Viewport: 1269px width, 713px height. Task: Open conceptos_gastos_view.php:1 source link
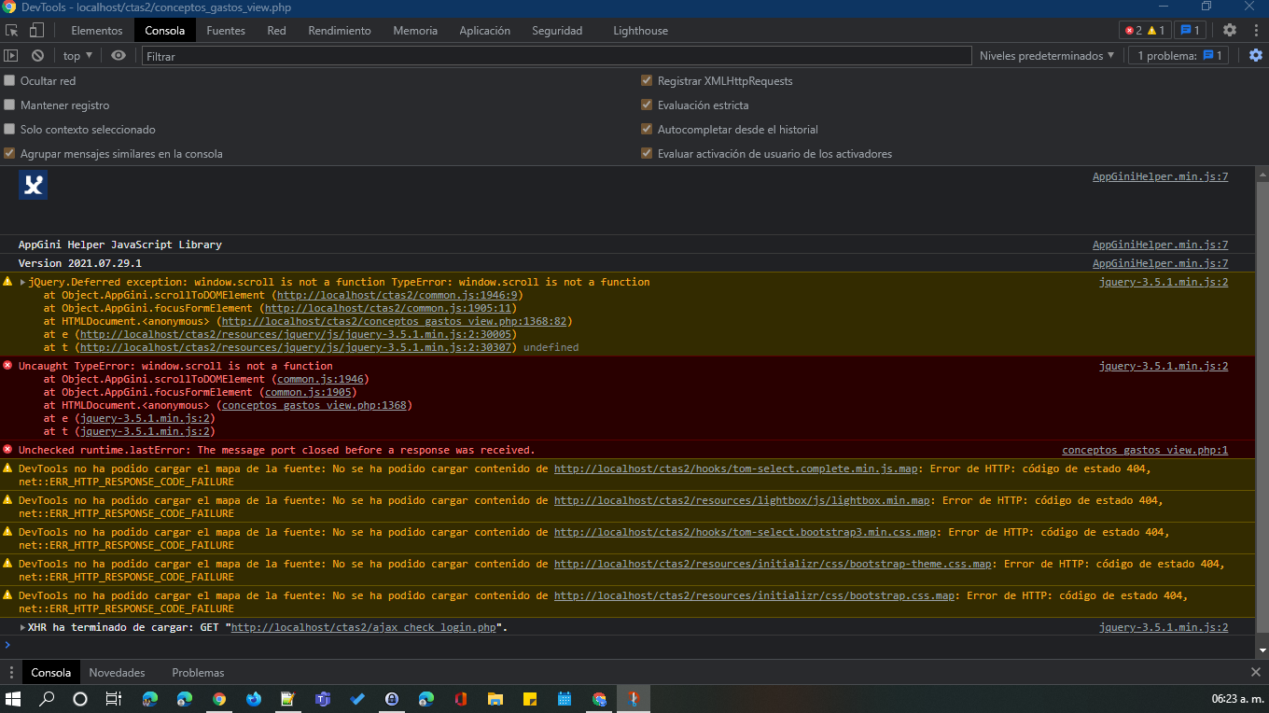coord(1145,450)
